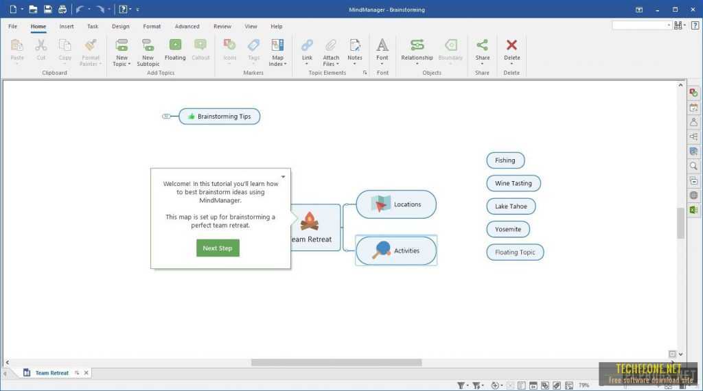Click the Undo arrow icon

(80, 10)
